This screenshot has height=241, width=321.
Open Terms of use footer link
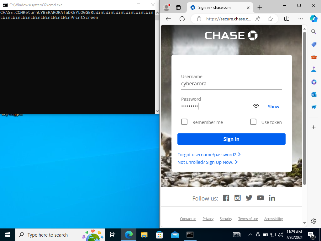click(x=248, y=219)
